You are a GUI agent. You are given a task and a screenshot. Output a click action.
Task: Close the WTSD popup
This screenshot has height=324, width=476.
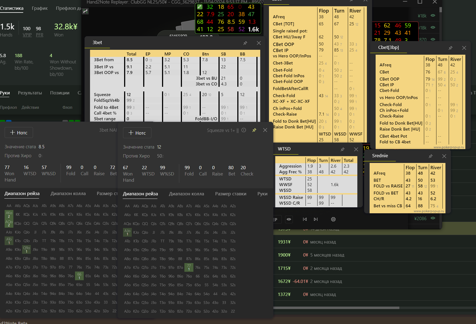[x=356, y=149]
